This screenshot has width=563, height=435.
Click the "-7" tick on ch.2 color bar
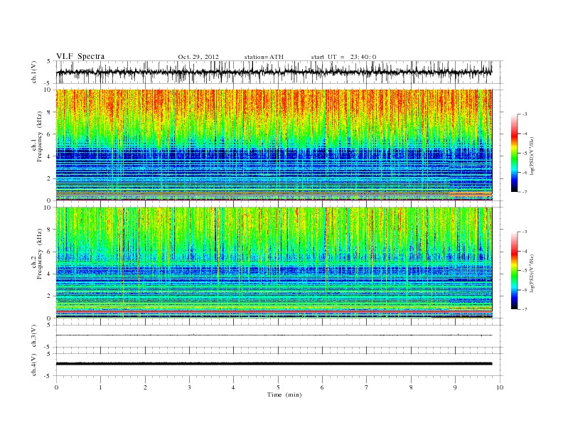525,309
